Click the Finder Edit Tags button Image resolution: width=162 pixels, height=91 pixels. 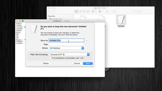pos(114,11)
